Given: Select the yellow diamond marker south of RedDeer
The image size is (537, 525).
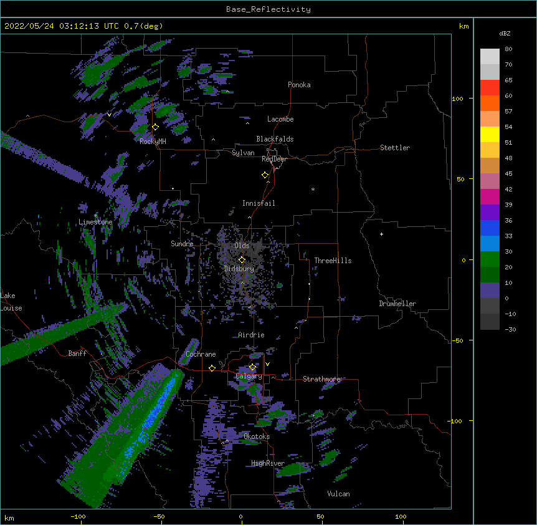Looking at the screenshot, I should coord(265,175).
